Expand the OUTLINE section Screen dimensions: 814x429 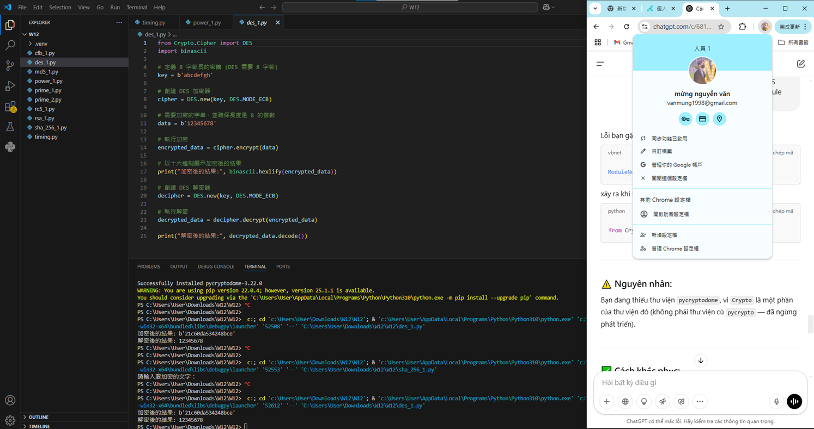click(x=38, y=417)
